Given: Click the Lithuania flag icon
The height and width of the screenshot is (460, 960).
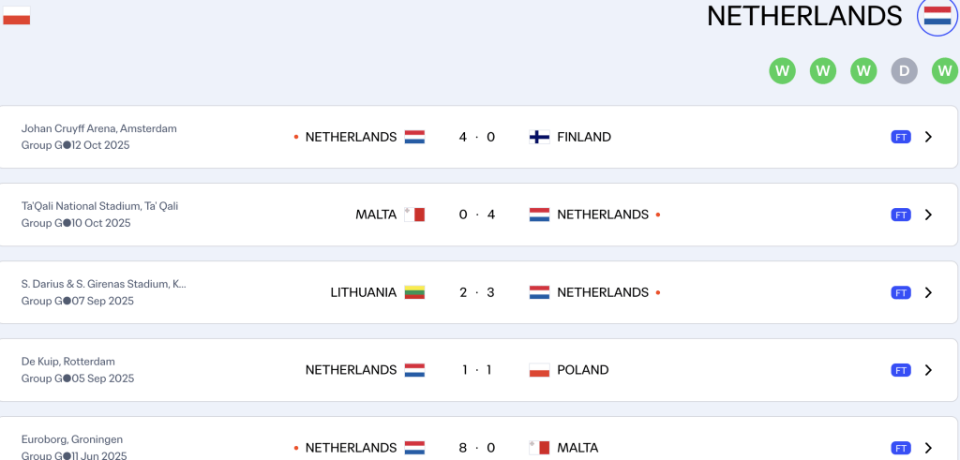Looking at the screenshot, I should point(414,292).
